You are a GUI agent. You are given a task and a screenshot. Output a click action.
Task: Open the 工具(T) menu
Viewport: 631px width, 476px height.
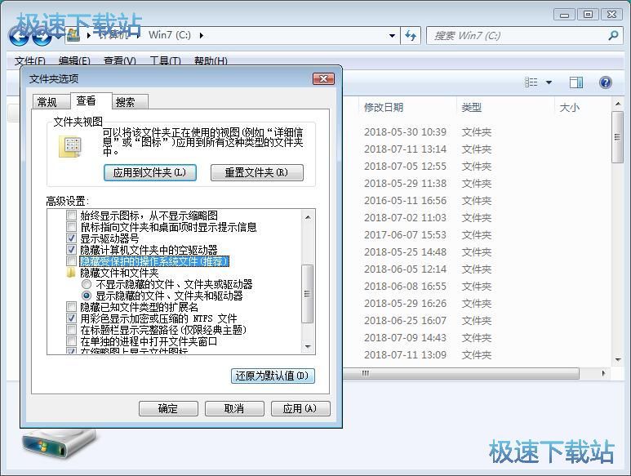tap(165, 60)
